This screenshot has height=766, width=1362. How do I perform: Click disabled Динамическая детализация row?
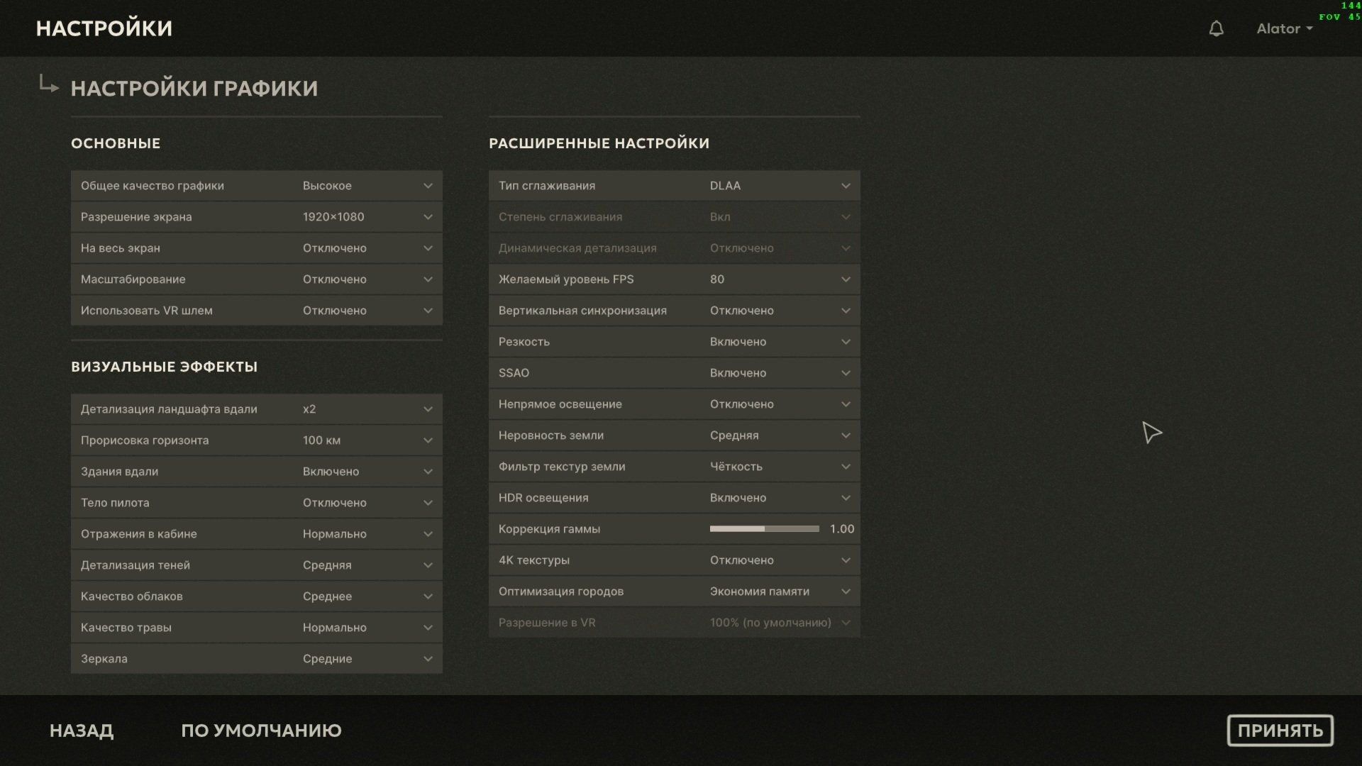(675, 248)
